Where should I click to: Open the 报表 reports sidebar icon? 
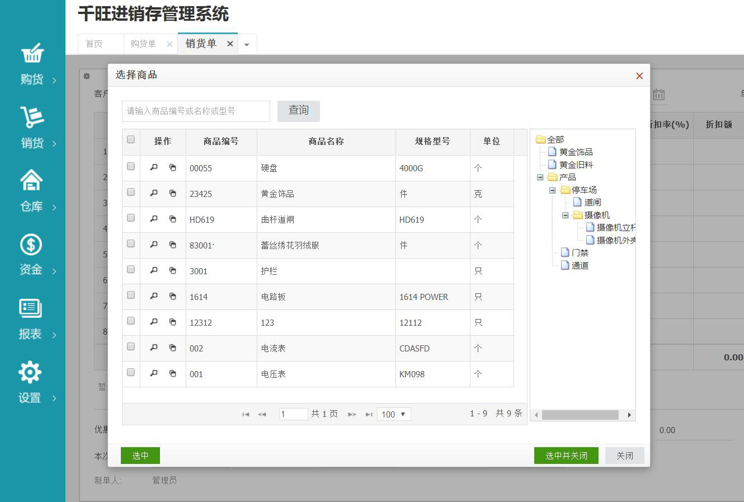[x=30, y=308]
